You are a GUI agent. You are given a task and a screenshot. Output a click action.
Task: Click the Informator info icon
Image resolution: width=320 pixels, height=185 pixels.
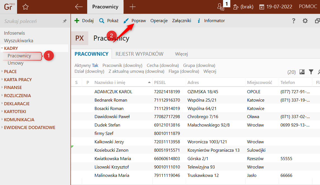click(199, 21)
